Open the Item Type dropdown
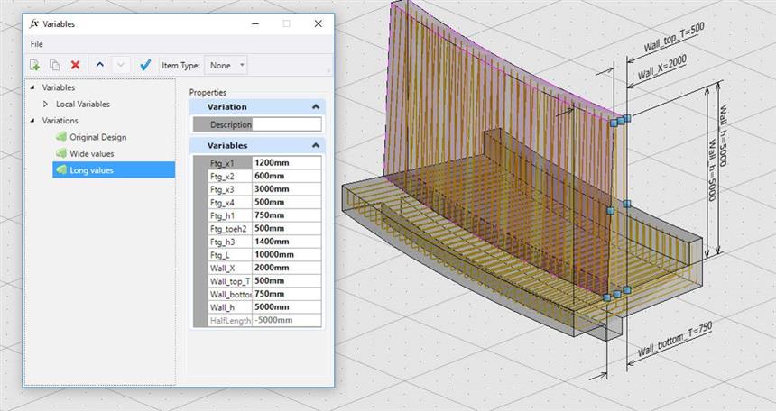Viewport: 776px width, 411px height. click(x=226, y=66)
